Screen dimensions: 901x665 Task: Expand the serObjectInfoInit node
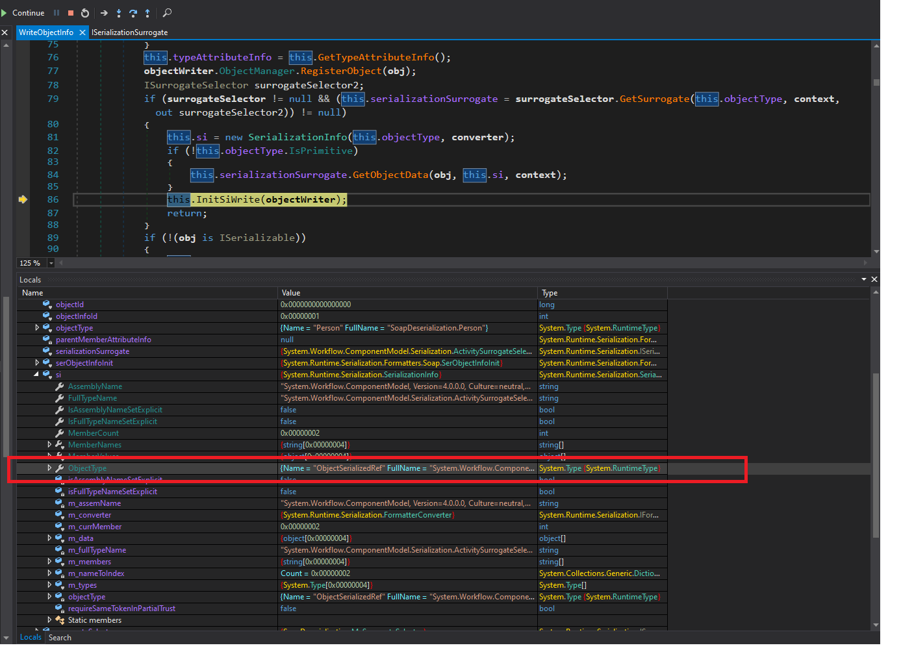(37, 363)
